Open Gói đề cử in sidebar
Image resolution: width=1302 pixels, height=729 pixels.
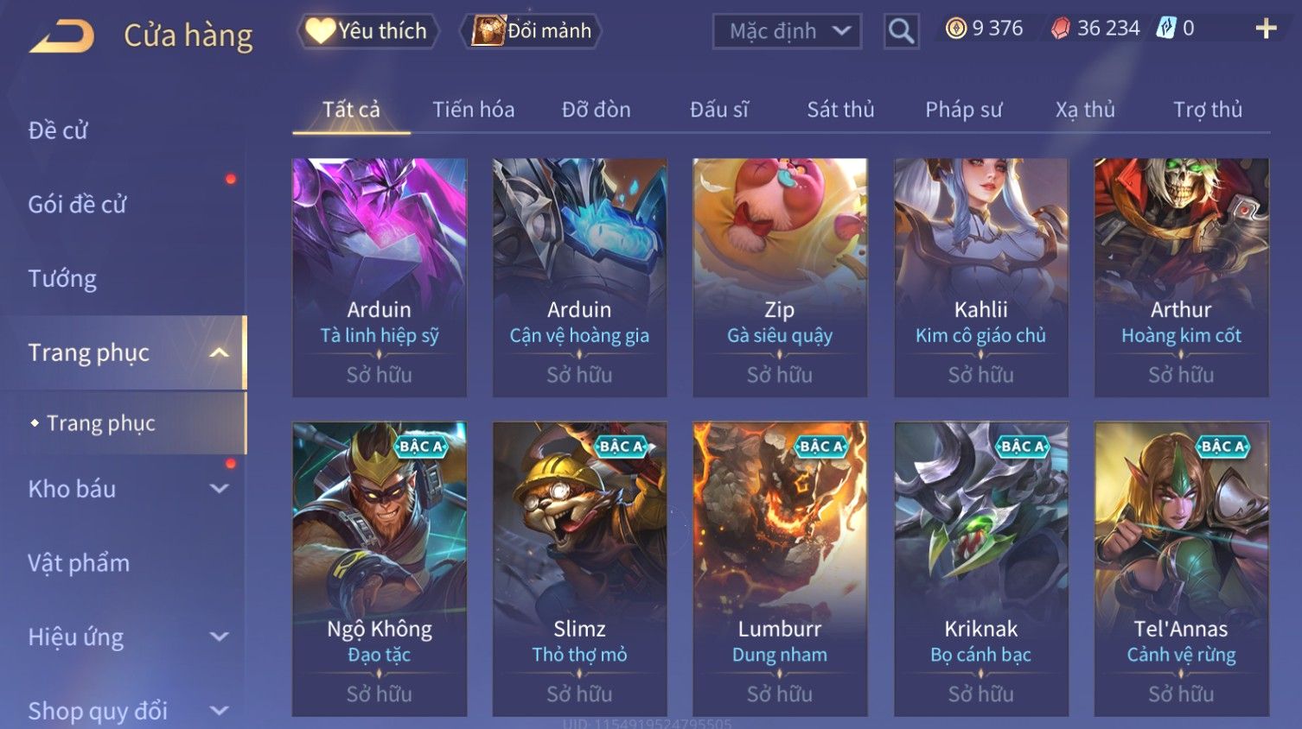pos(78,205)
